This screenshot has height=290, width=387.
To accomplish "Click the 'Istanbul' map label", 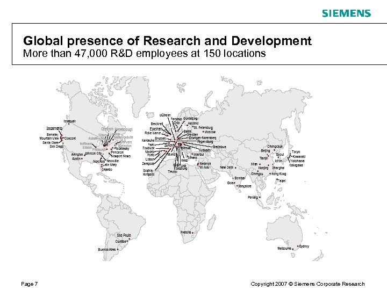I will [x=199, y=154].
